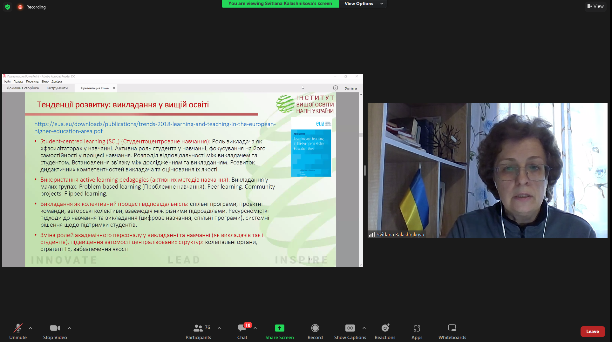Expand video options arrow beside Stop Video

[70, 328]
